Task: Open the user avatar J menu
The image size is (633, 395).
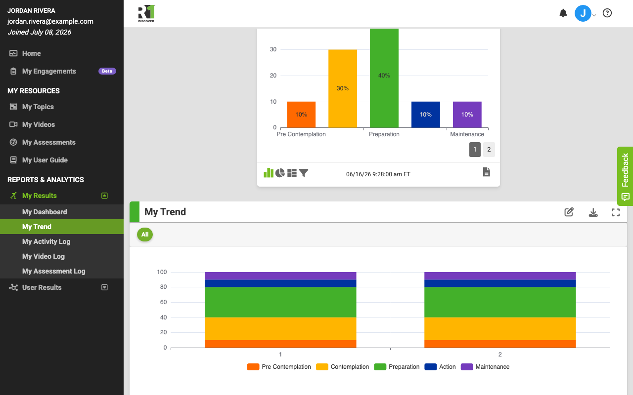Action: point(583,13)
